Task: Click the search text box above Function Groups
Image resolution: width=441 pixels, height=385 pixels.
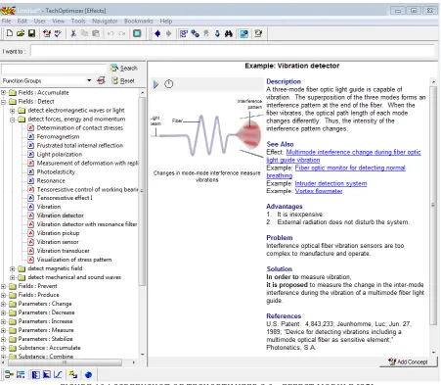Action: (54, 69)
